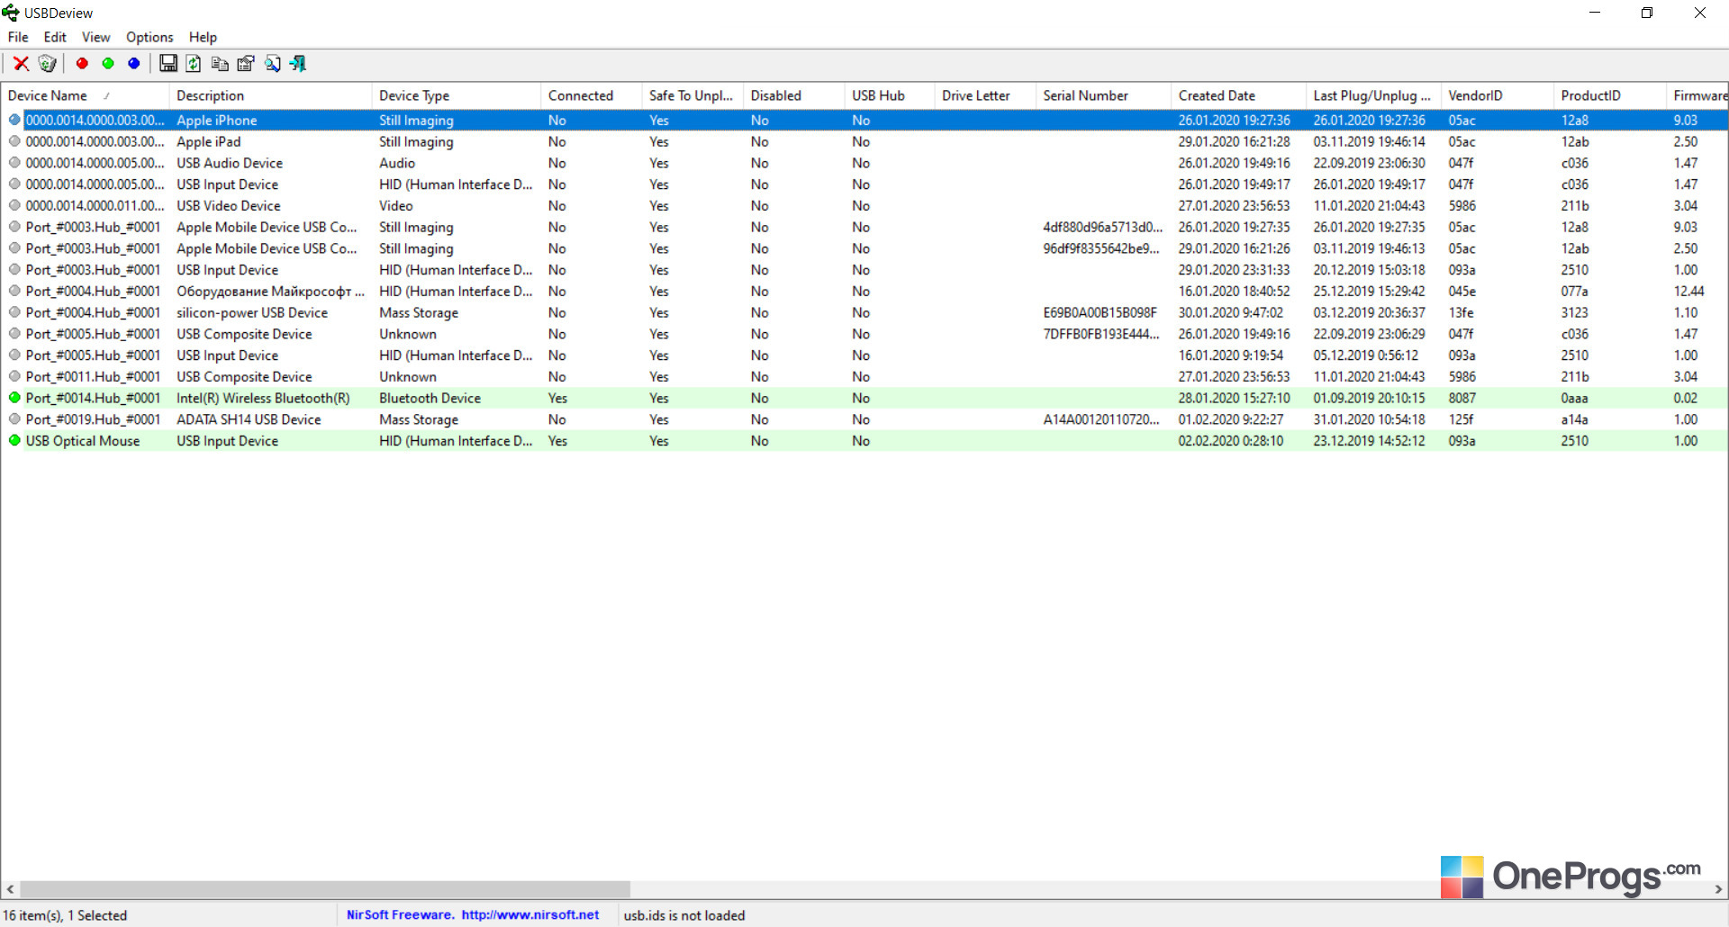Click serial number E69B0A00B15B098F
This screenshot has height=927, width=1729.
coord(1100,312)
